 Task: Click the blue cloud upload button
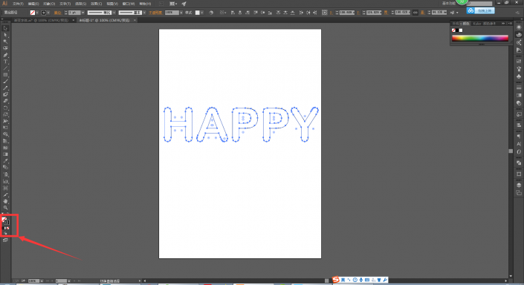pos(481,10)
